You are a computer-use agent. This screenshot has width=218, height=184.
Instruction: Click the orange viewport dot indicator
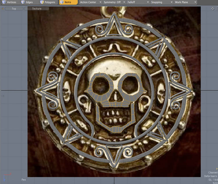tap(3, 9)
